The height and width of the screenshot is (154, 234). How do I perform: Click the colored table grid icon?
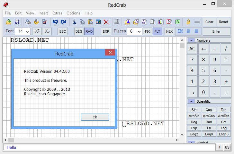(x=98, y=22)
